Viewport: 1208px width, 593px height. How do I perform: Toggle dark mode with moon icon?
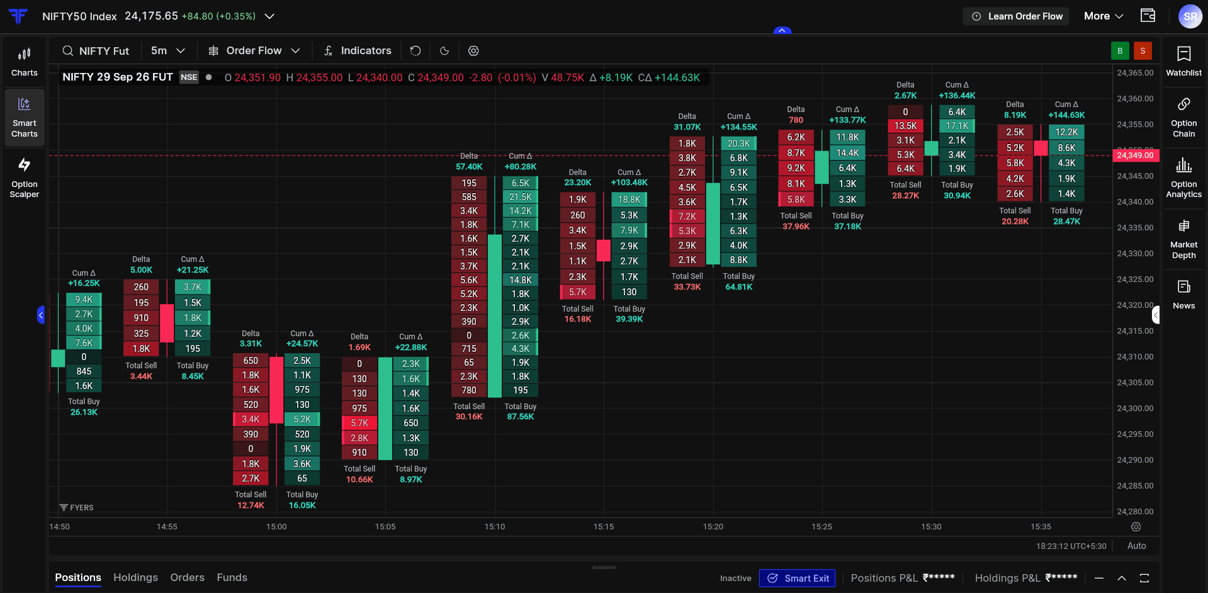coord(444,51)
